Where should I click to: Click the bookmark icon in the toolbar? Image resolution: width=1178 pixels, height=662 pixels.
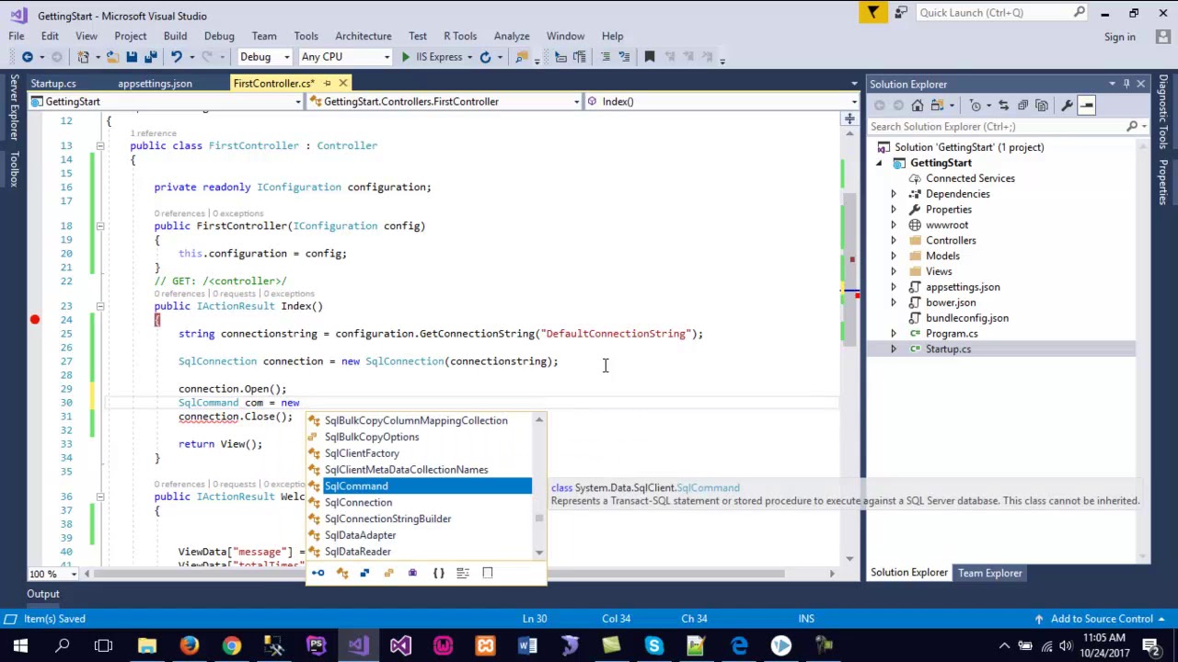[x=649, y=57]
